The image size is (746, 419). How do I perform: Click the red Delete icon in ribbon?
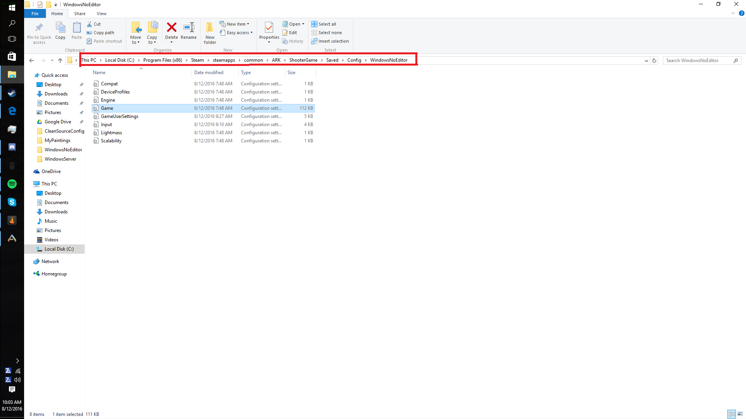tap(171, 28)
